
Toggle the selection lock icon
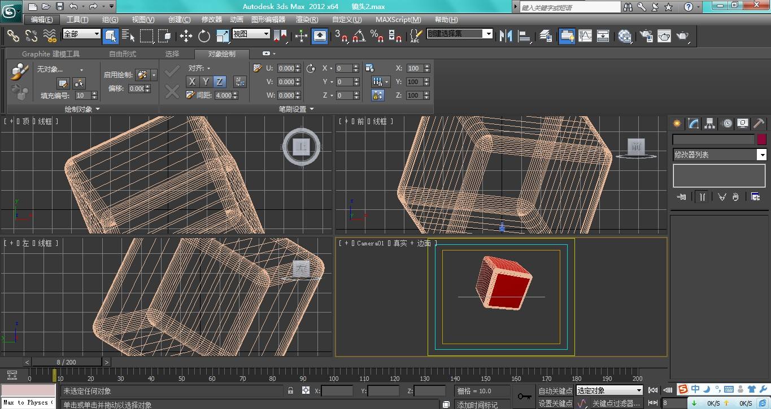(x=290, y=390)
